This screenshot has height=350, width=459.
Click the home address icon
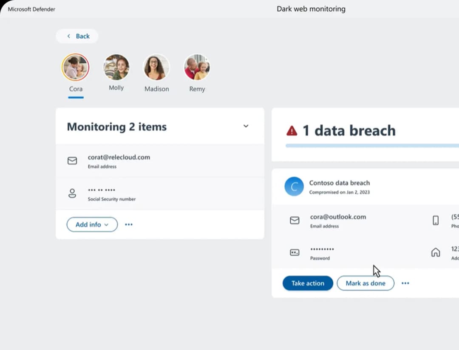point(436,252)
